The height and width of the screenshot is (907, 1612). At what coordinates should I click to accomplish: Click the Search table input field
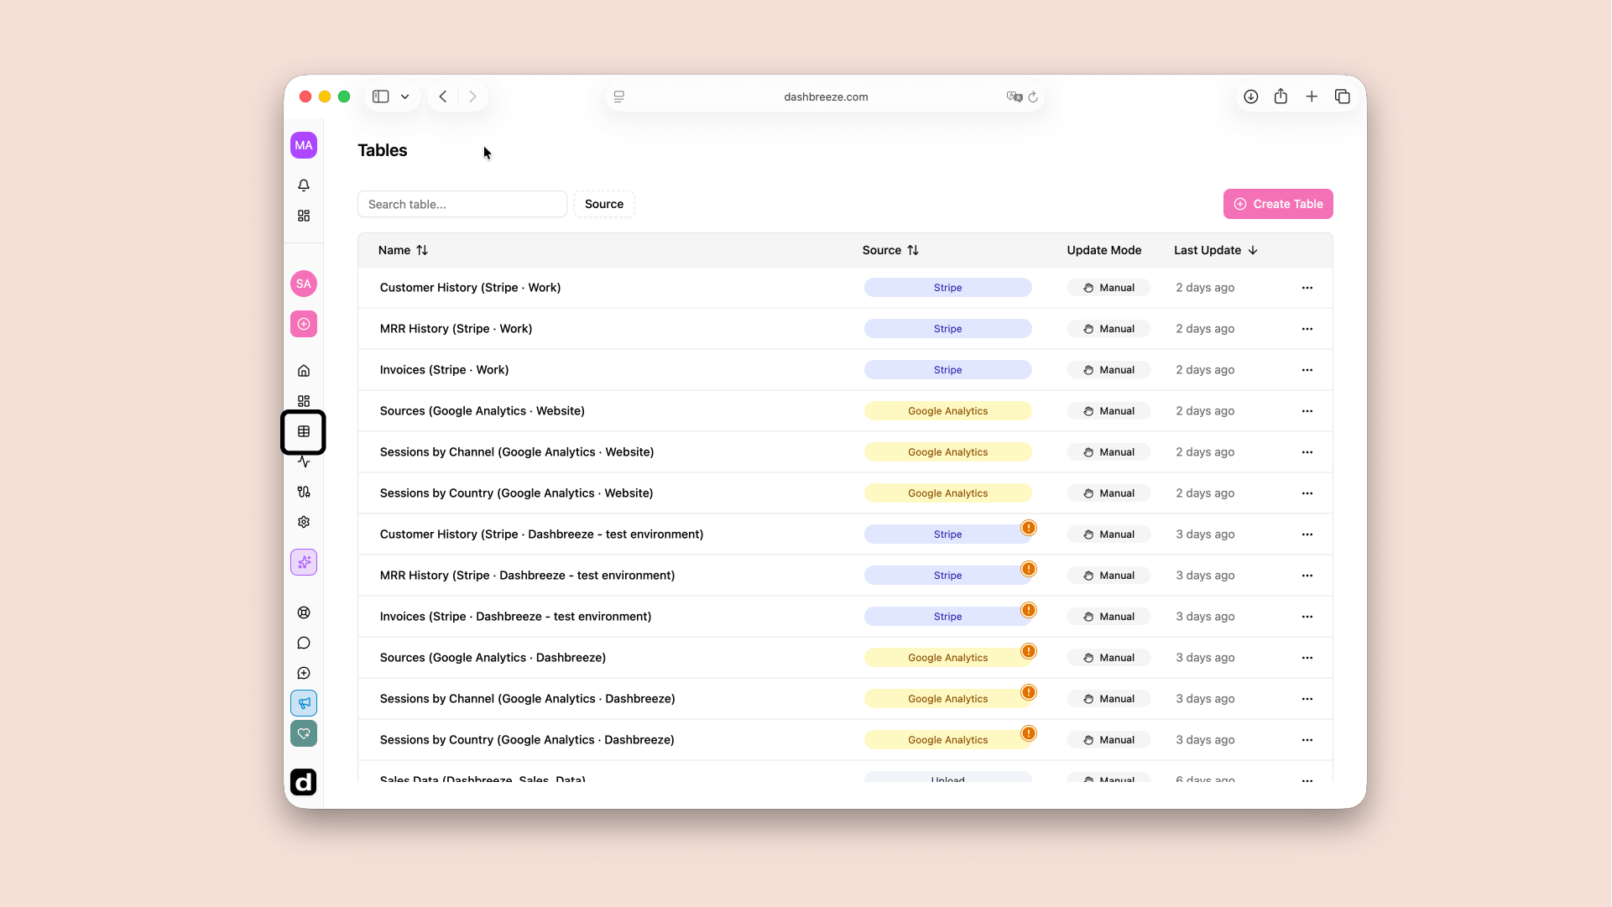[x=462, y=204]
